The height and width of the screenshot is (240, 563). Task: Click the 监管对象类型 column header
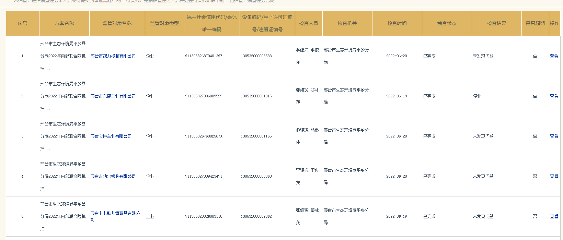pyautogui.click(x=164, y=23)
